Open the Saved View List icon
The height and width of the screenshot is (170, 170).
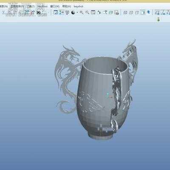105,12
